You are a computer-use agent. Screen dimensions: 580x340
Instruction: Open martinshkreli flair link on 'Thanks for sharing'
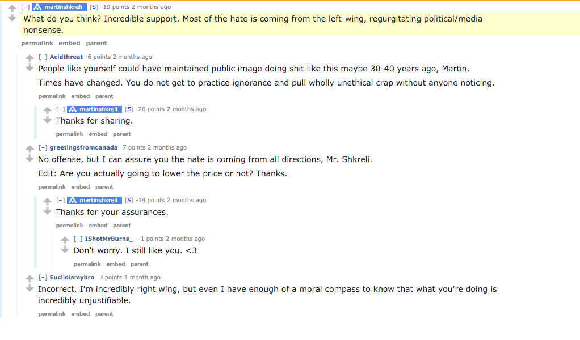(x=94, y=109)
